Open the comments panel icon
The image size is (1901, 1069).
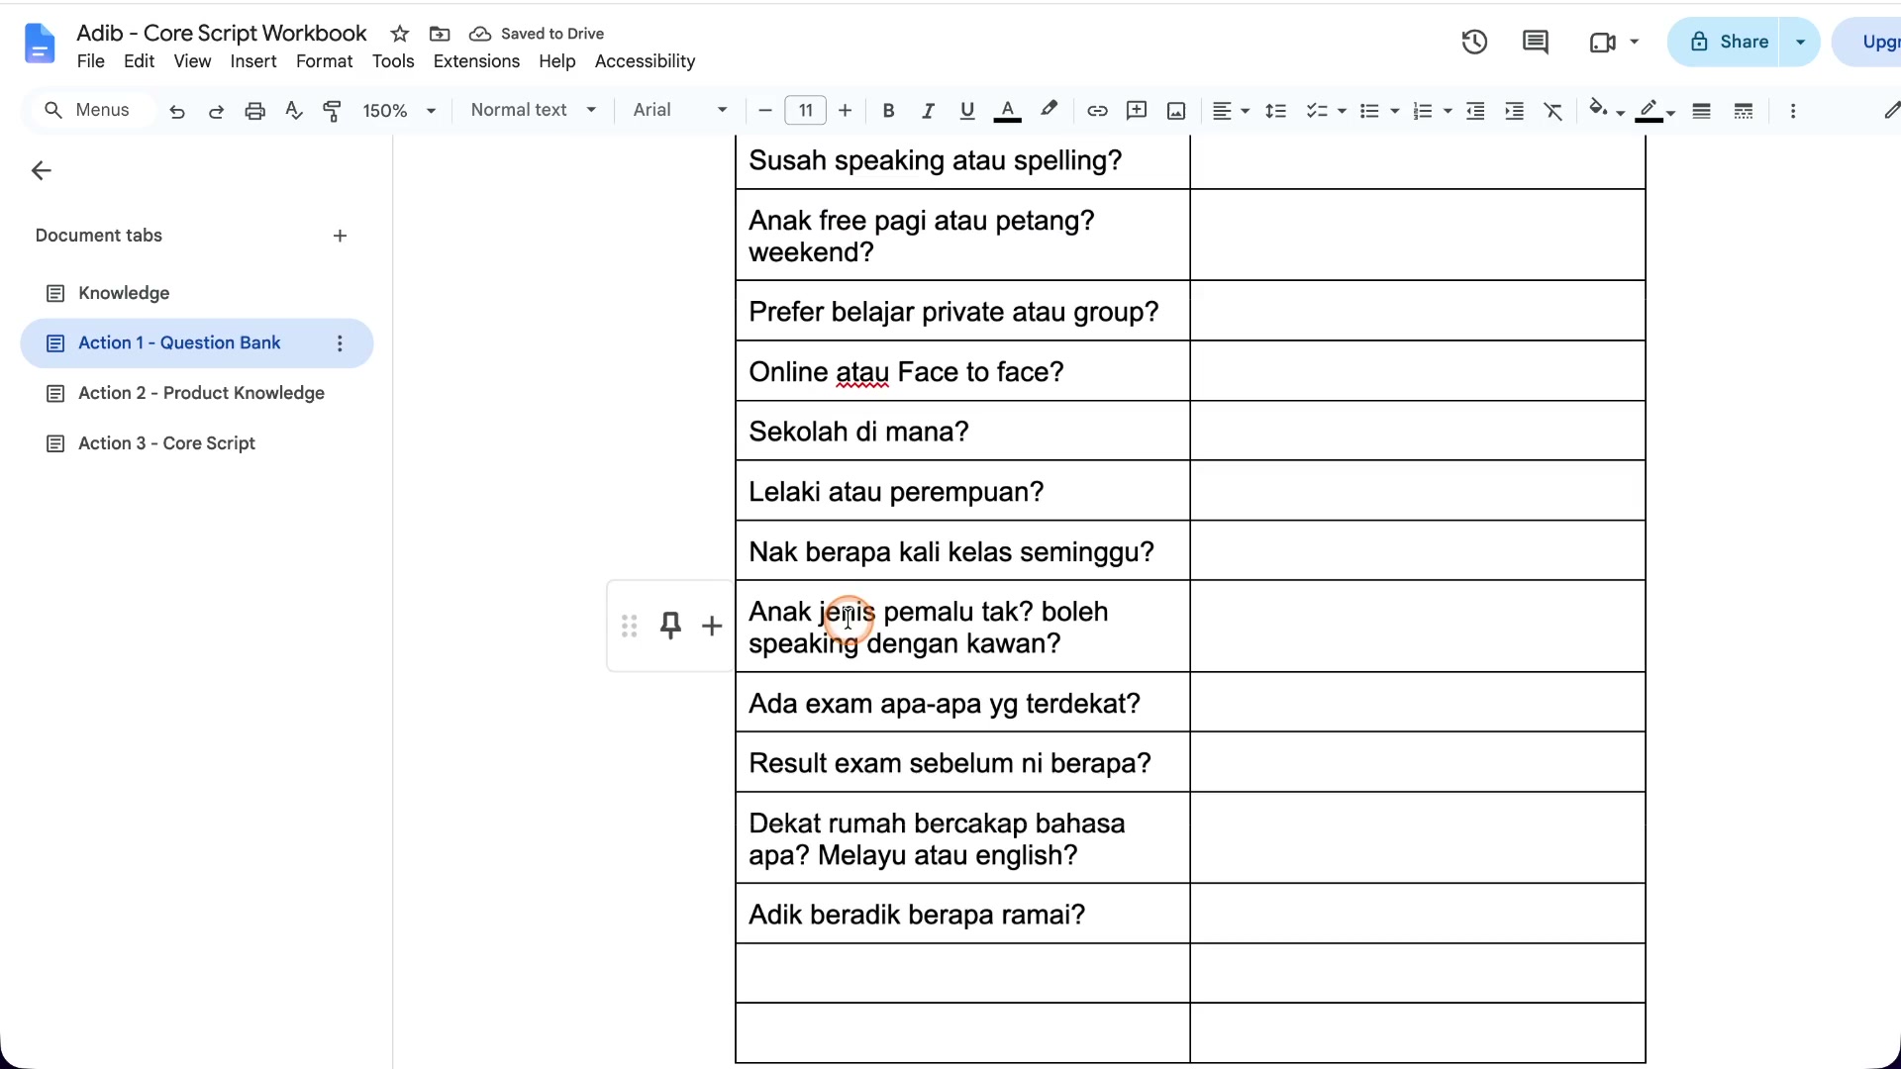coord(1536,42)
